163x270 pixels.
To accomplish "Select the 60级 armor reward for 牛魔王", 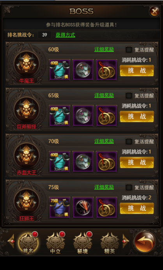I will click(x=60, y=70).
